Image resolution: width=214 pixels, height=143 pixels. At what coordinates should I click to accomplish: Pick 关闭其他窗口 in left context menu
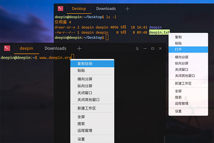[x=92, y=100]
